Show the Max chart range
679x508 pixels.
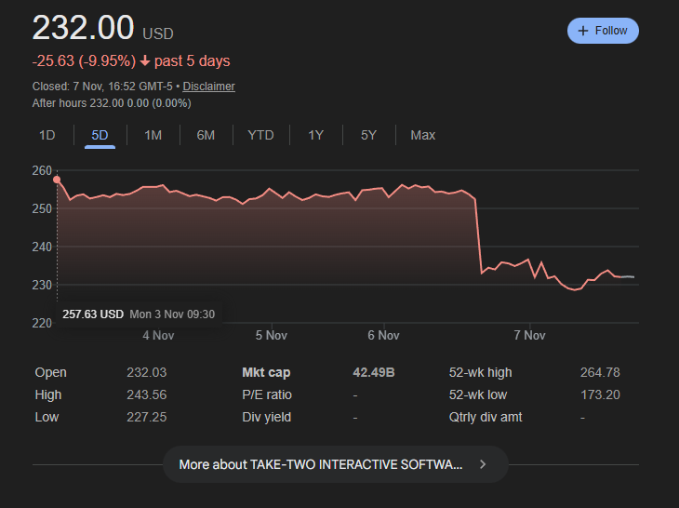(422, 135)
